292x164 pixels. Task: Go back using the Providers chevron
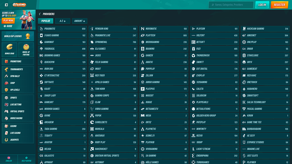[40, 14]
